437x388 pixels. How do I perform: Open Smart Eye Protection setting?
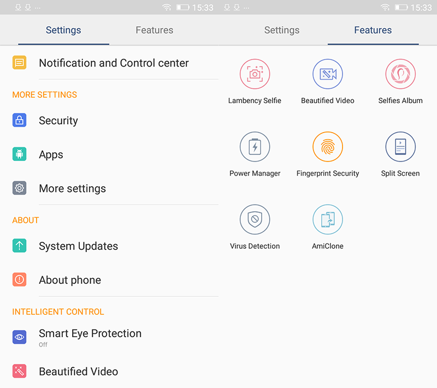point(109,337)
